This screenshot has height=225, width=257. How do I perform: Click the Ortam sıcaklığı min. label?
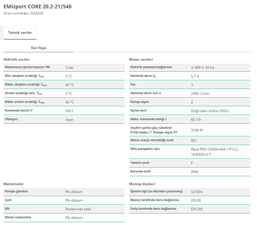tap(24, 93)
